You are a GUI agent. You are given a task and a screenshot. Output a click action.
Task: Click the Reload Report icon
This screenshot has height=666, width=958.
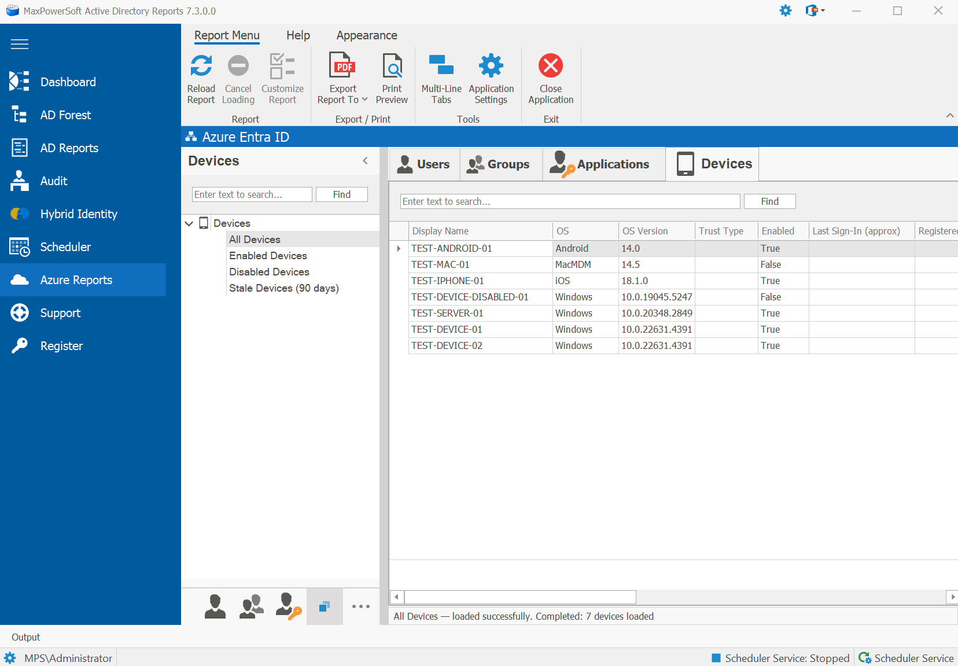point(201,66)
